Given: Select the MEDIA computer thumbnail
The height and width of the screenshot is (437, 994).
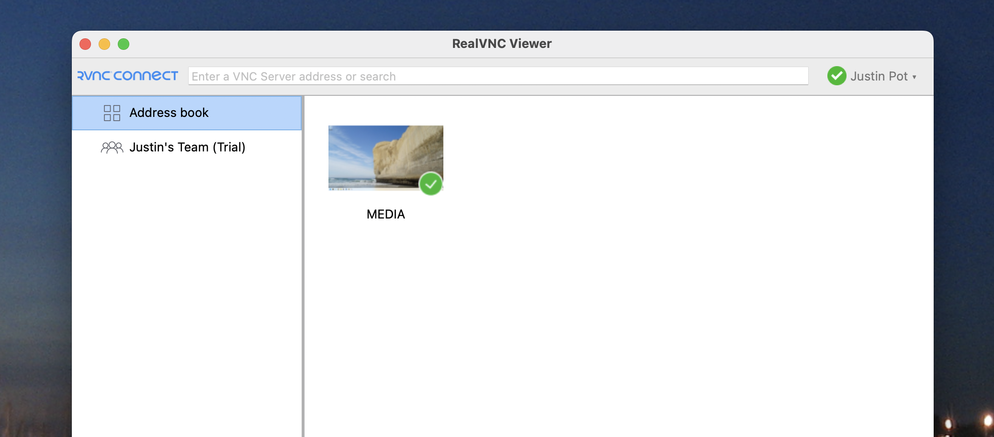Looking at the screenshot, I should pos(385,158).
